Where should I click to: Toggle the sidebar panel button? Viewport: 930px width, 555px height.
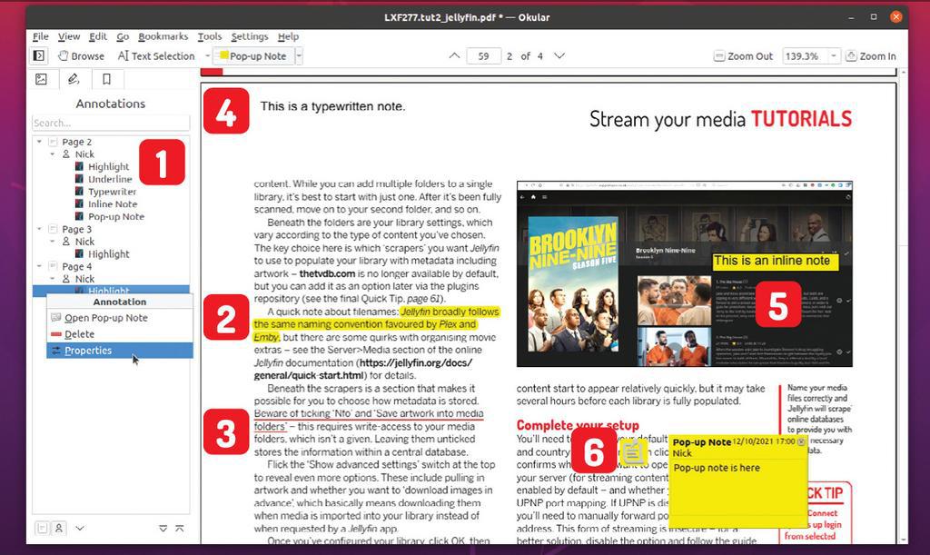[x=38, y=55]
